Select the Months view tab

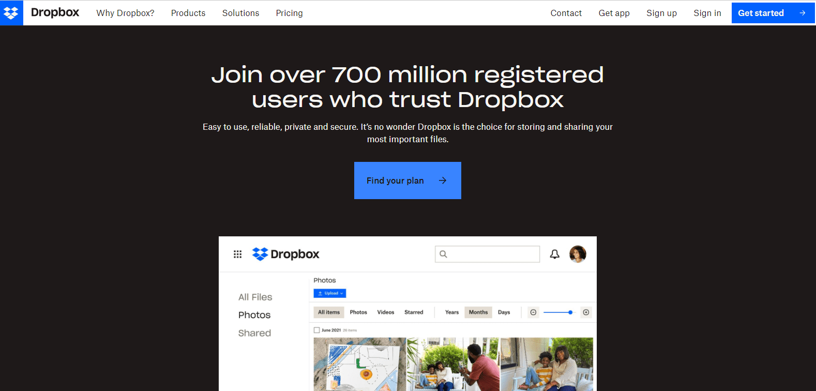(x=478, y=312)
